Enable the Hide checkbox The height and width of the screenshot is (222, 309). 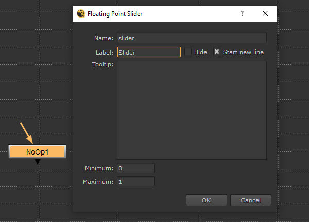point(188,52)
